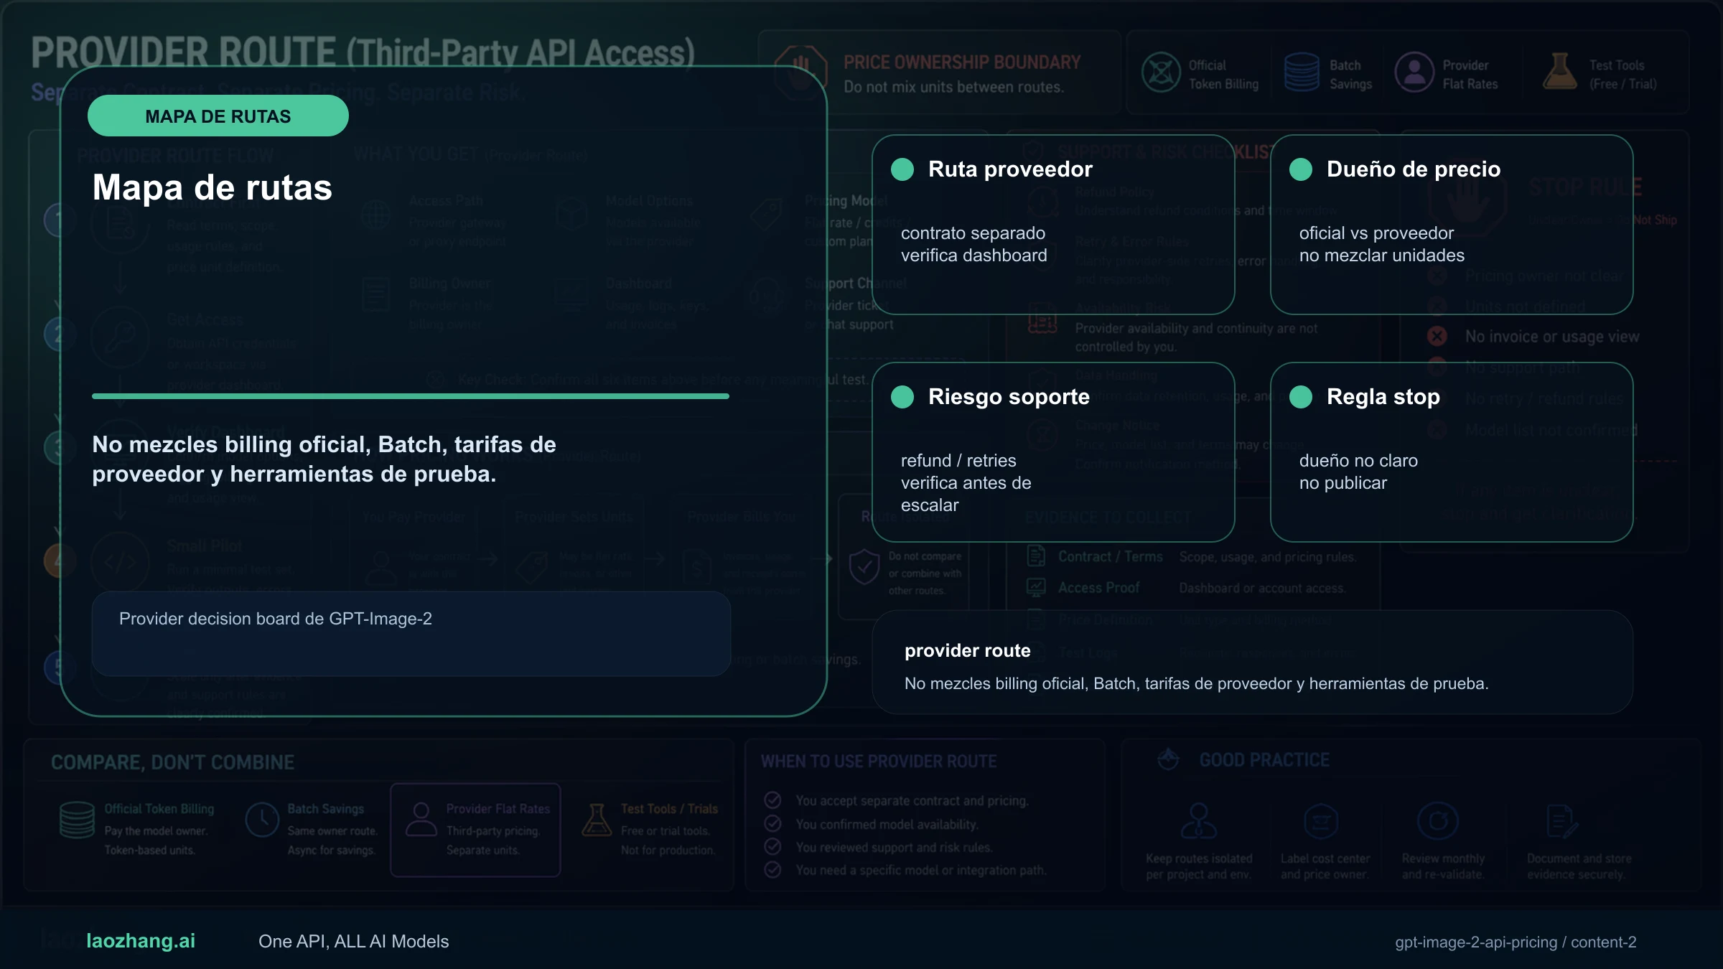Click the Batch Savings clock icon in Compare section

click(262, 820)
